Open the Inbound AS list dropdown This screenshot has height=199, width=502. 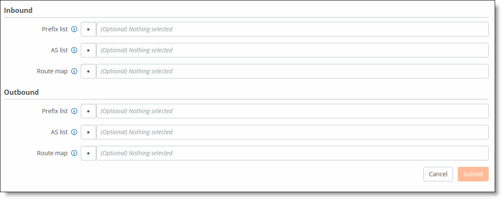292,50
